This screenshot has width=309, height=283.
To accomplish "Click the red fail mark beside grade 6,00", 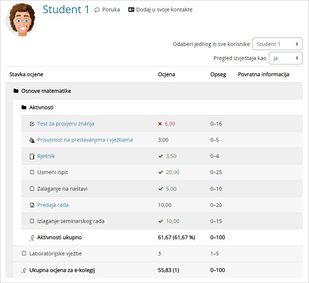I will pos(160,124).
